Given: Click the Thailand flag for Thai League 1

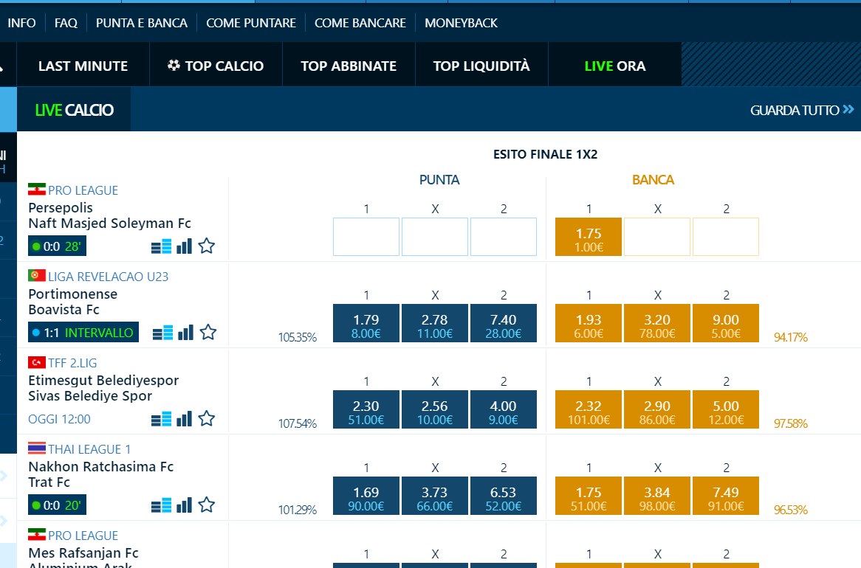Looking at the screenshot, I should 37,448.
